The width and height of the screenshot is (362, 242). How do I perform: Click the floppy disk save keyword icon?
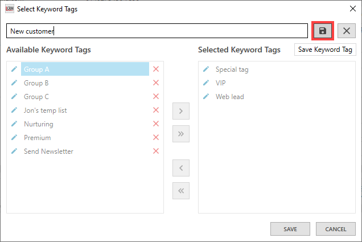[x=323, y=31]
